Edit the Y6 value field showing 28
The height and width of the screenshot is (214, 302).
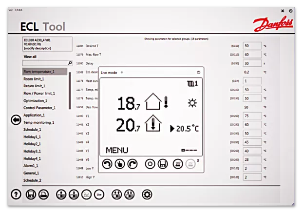(252, 159)
